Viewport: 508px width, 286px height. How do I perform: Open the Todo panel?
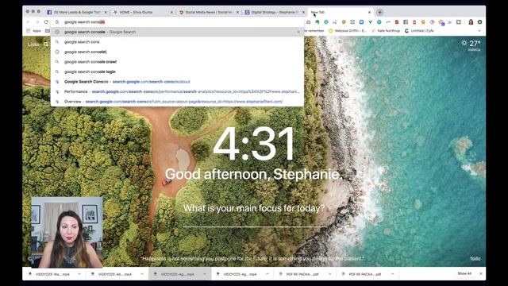475,258
